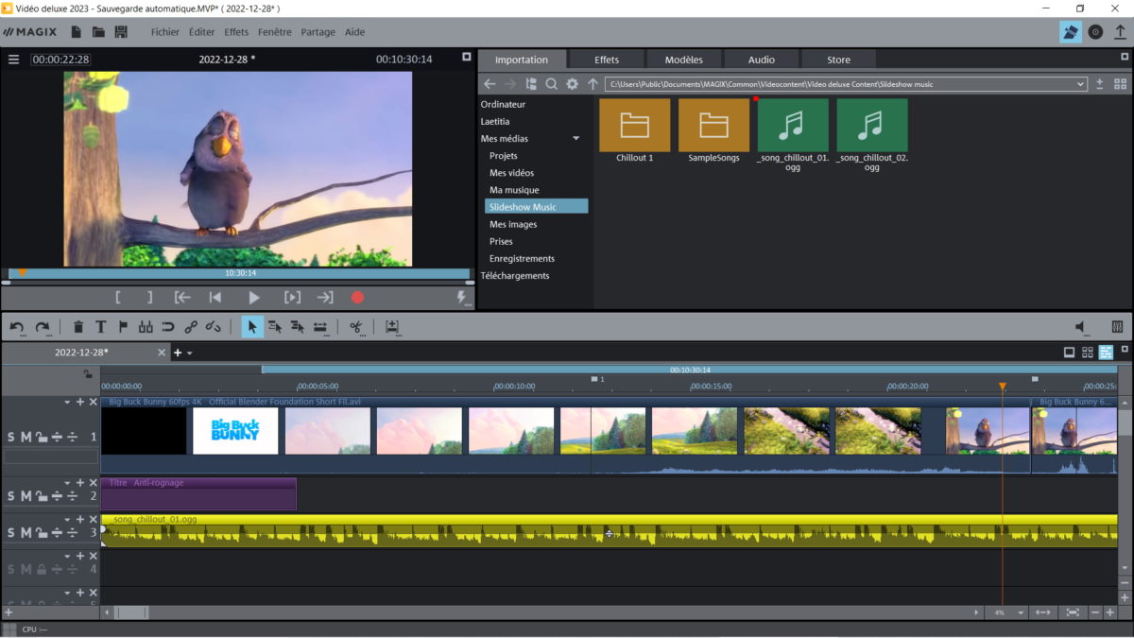The image size is (1134, 638).
Task: Switch to timeline mode view icon
Action: (1106, 353)
